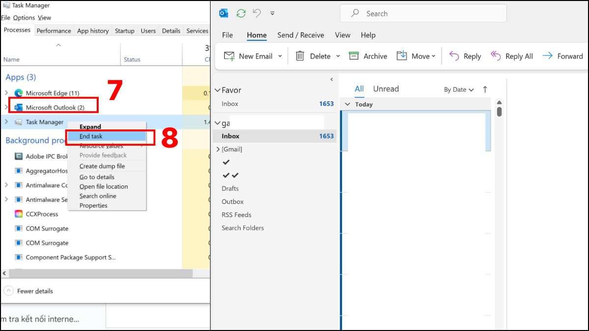
Task: Click the Forward arrow button
Action: click(562, 56)
